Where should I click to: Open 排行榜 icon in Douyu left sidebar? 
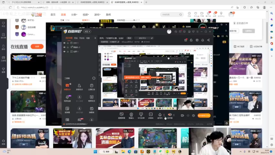tap(3, 36)
